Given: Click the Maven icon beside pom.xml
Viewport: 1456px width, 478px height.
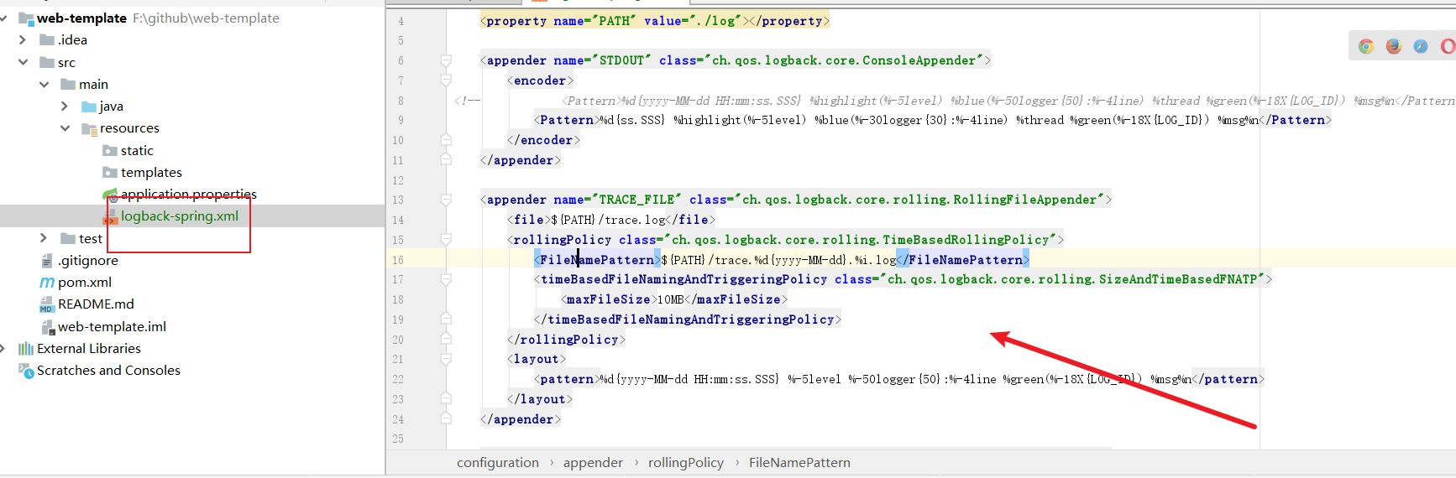Looking at the screenshot, I should pyautogui.click(x=47, y=283).
